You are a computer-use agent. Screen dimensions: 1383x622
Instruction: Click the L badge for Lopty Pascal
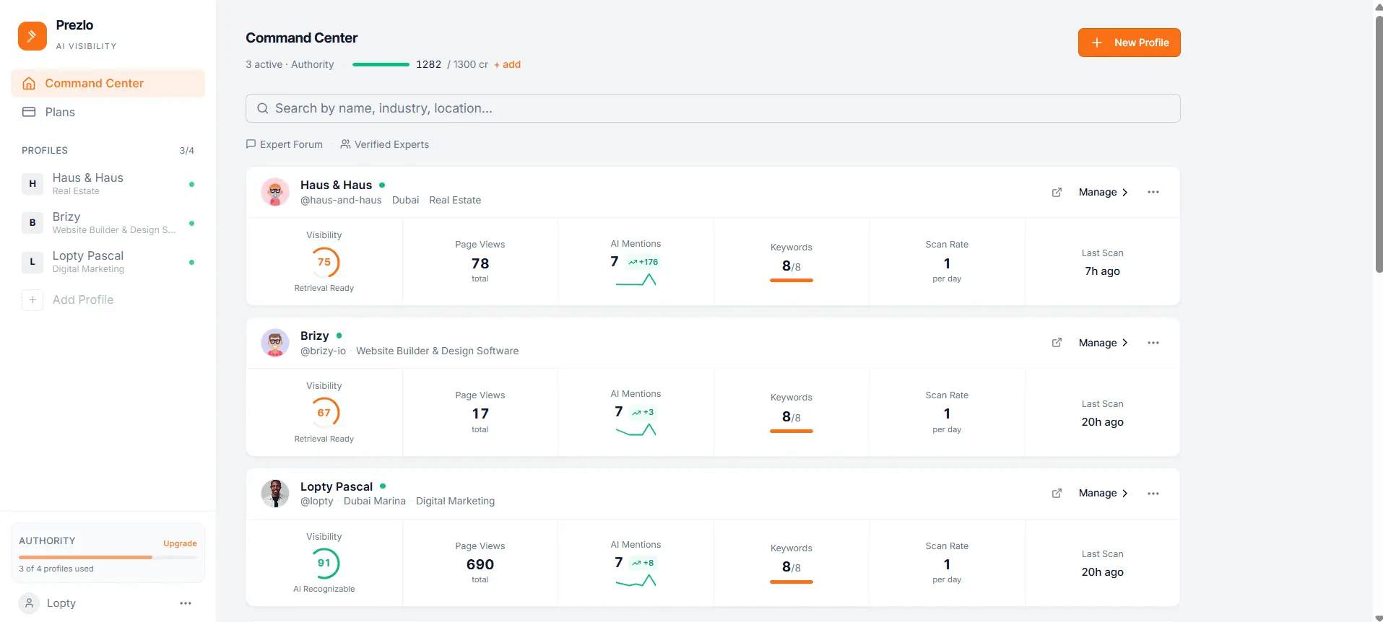tap(32, 262)
